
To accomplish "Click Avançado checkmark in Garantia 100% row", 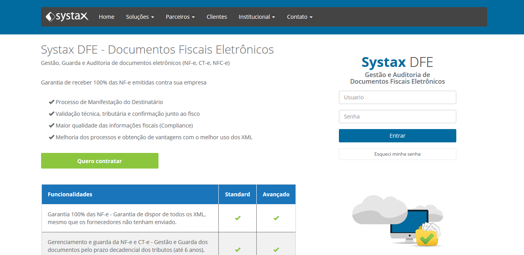I will 276,218.
